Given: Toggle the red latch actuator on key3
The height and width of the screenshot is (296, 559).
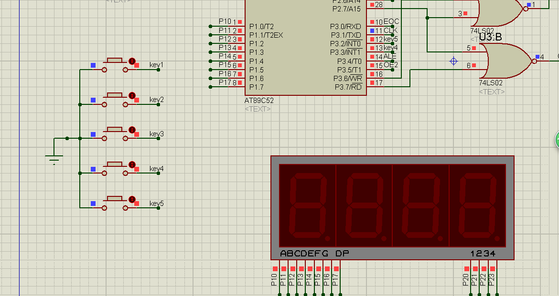Looking at the screenshot, I should pos(132,130).
